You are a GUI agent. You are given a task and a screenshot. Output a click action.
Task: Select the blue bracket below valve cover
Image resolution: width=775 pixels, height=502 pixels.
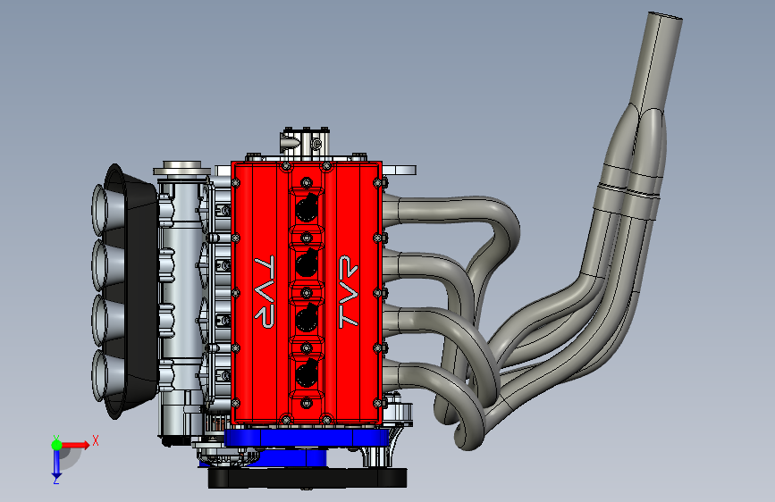pos(307,438)
